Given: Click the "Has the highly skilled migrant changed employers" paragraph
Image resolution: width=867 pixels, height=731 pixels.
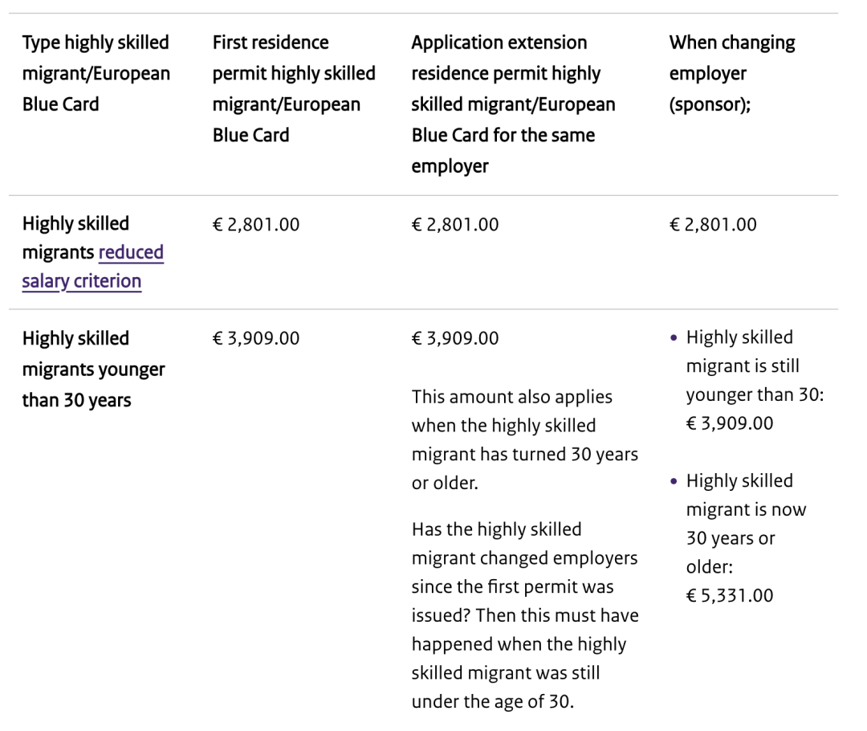Looking at the screenshot, I should pos(524,616).
